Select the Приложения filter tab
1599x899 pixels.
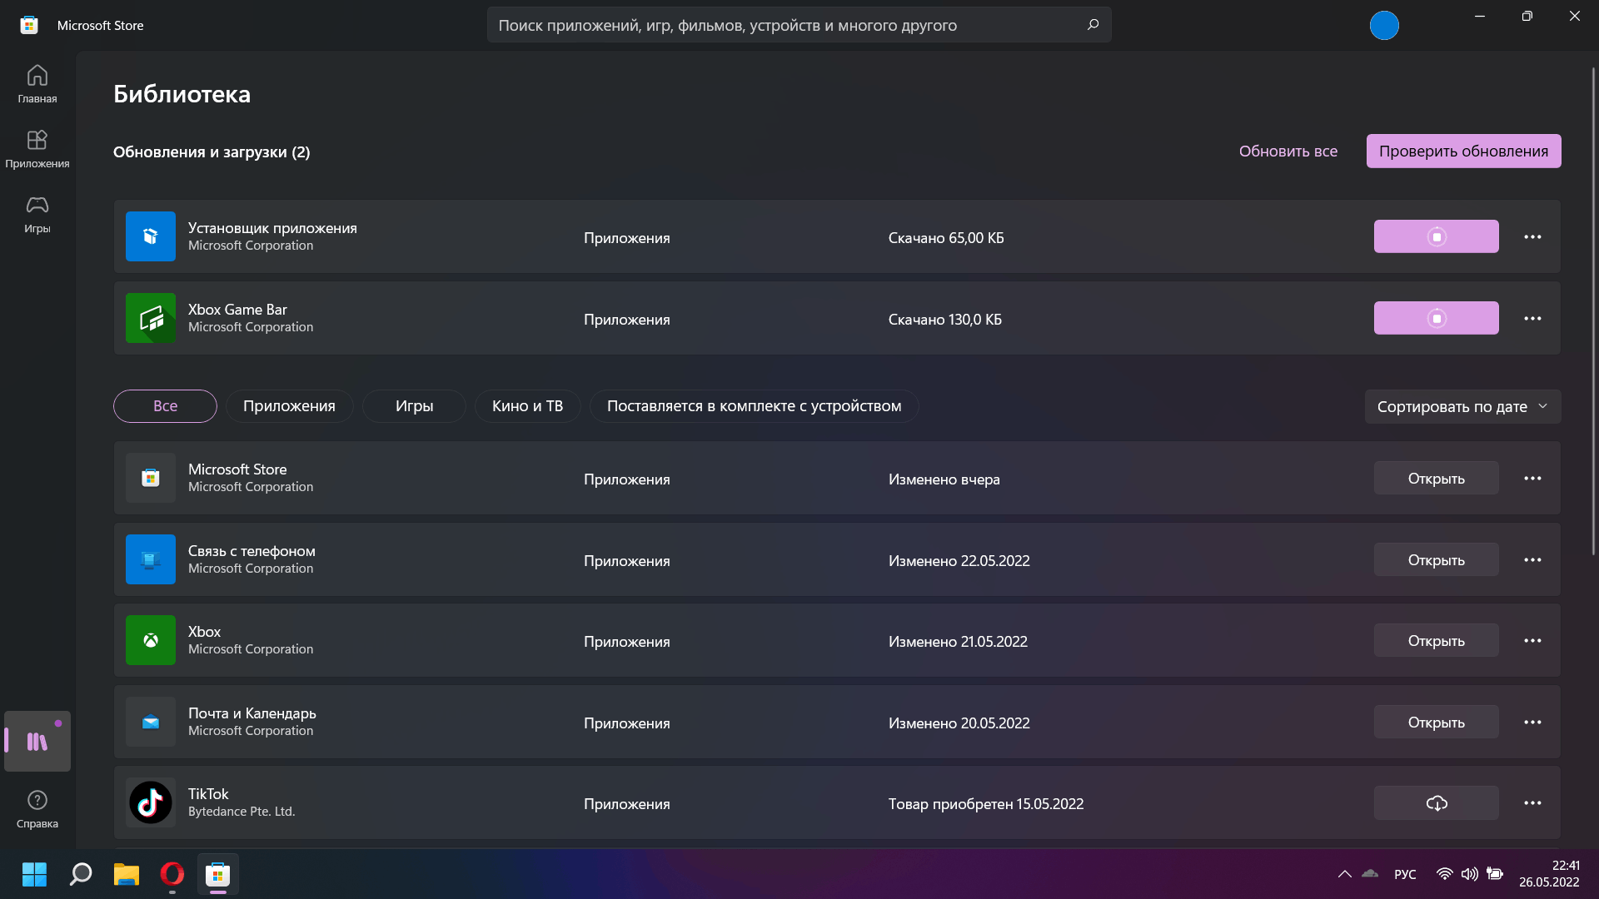point(289,406)
